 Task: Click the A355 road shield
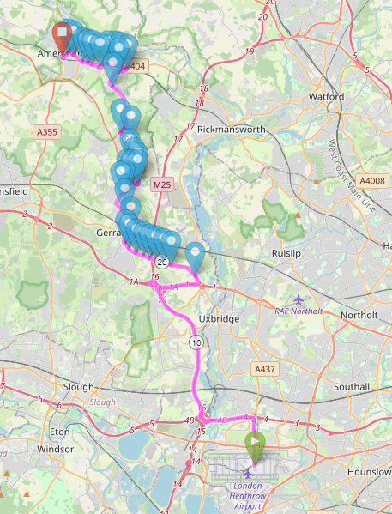point(47,132)
